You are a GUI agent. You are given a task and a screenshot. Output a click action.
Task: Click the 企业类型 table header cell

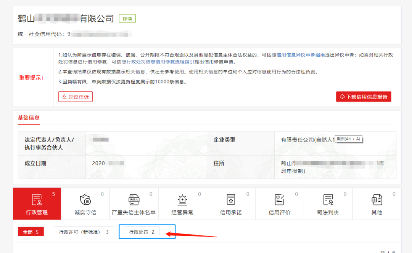click(x=241, y=143)
